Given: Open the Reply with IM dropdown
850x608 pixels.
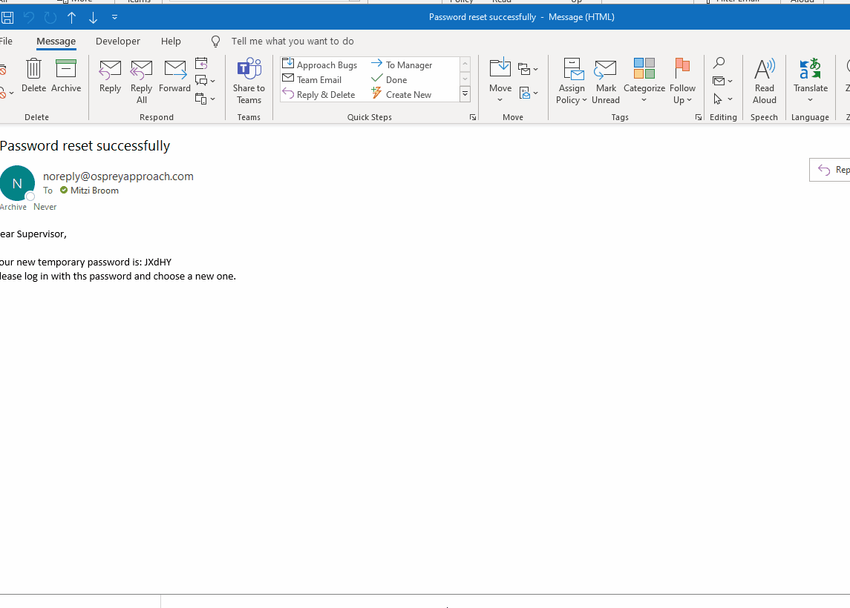Looking at the screenshot, I should (205, 81).
